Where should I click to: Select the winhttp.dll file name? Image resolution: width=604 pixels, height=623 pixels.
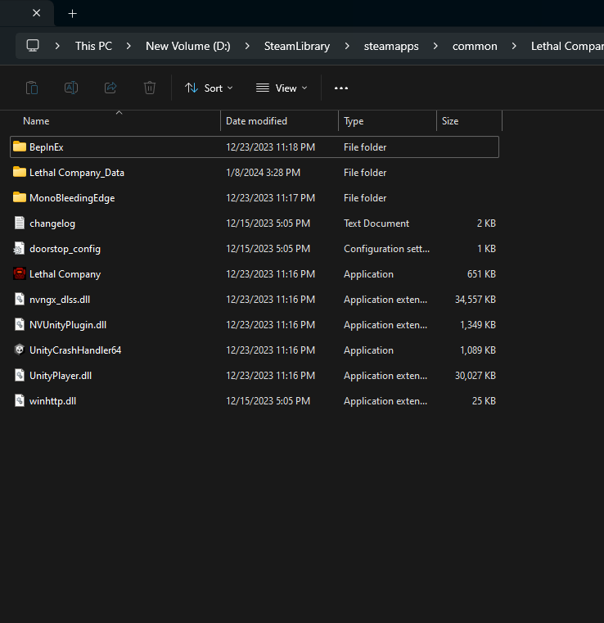coord(53,401)
